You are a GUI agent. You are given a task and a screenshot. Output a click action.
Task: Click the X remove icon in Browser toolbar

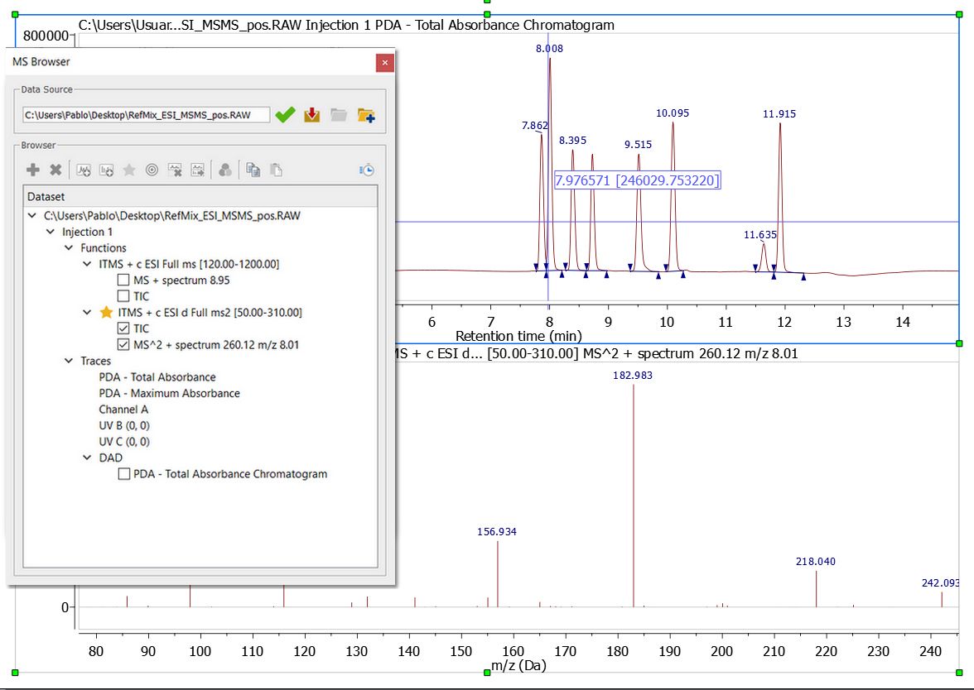tap(56, 170)
